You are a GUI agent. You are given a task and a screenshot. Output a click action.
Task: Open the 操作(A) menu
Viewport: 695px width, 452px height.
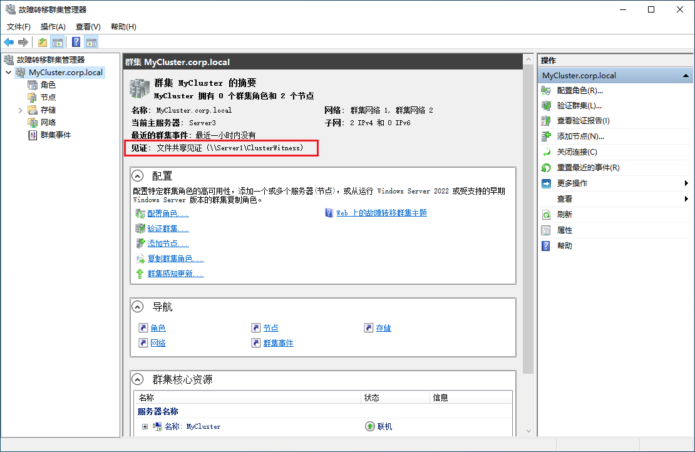(53, 26)
